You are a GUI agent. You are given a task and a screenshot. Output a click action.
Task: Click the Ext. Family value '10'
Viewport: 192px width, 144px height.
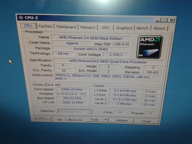pyautogui.click(x=64, y=70)
